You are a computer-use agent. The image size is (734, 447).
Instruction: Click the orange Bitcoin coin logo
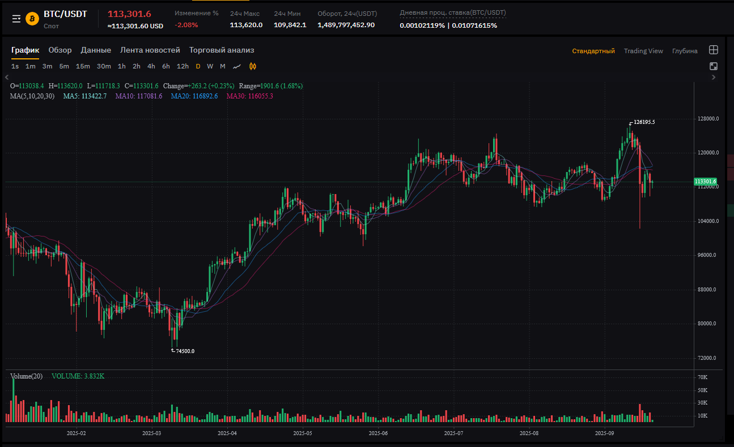click(32, 19)
